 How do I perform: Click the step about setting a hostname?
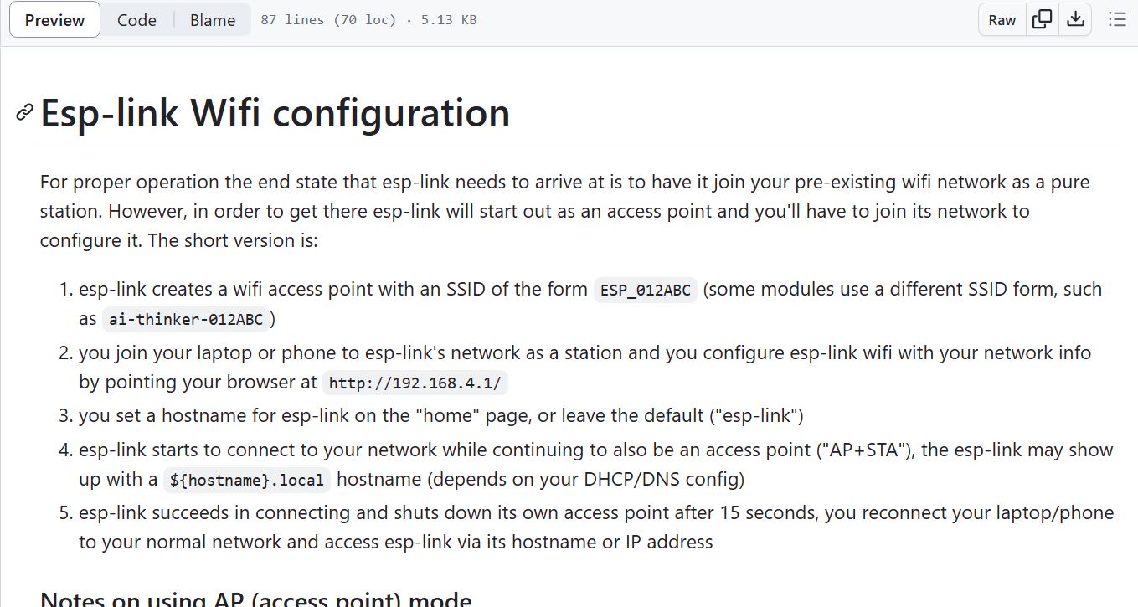[x=441, y=415]
